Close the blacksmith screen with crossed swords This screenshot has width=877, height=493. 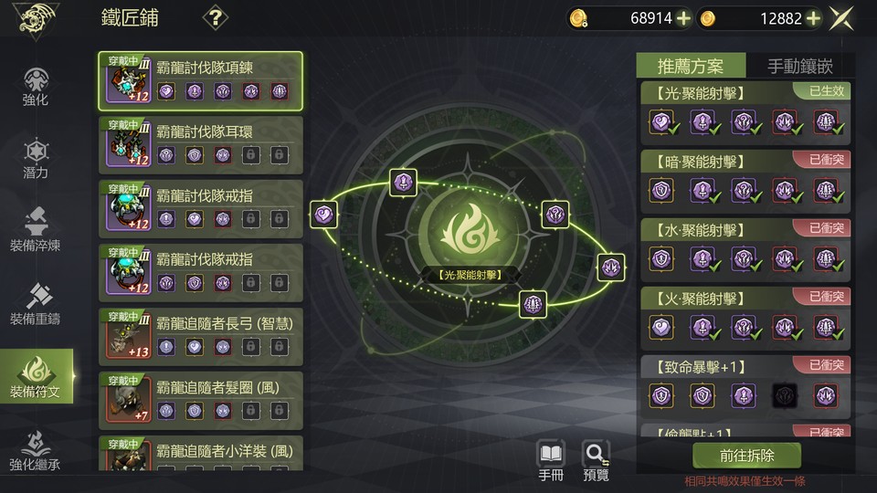tap(841, 18)
